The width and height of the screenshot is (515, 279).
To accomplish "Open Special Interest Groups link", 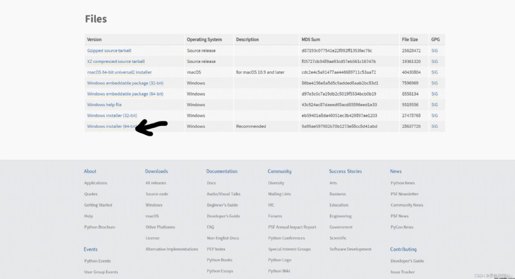I will click(289, 249).
